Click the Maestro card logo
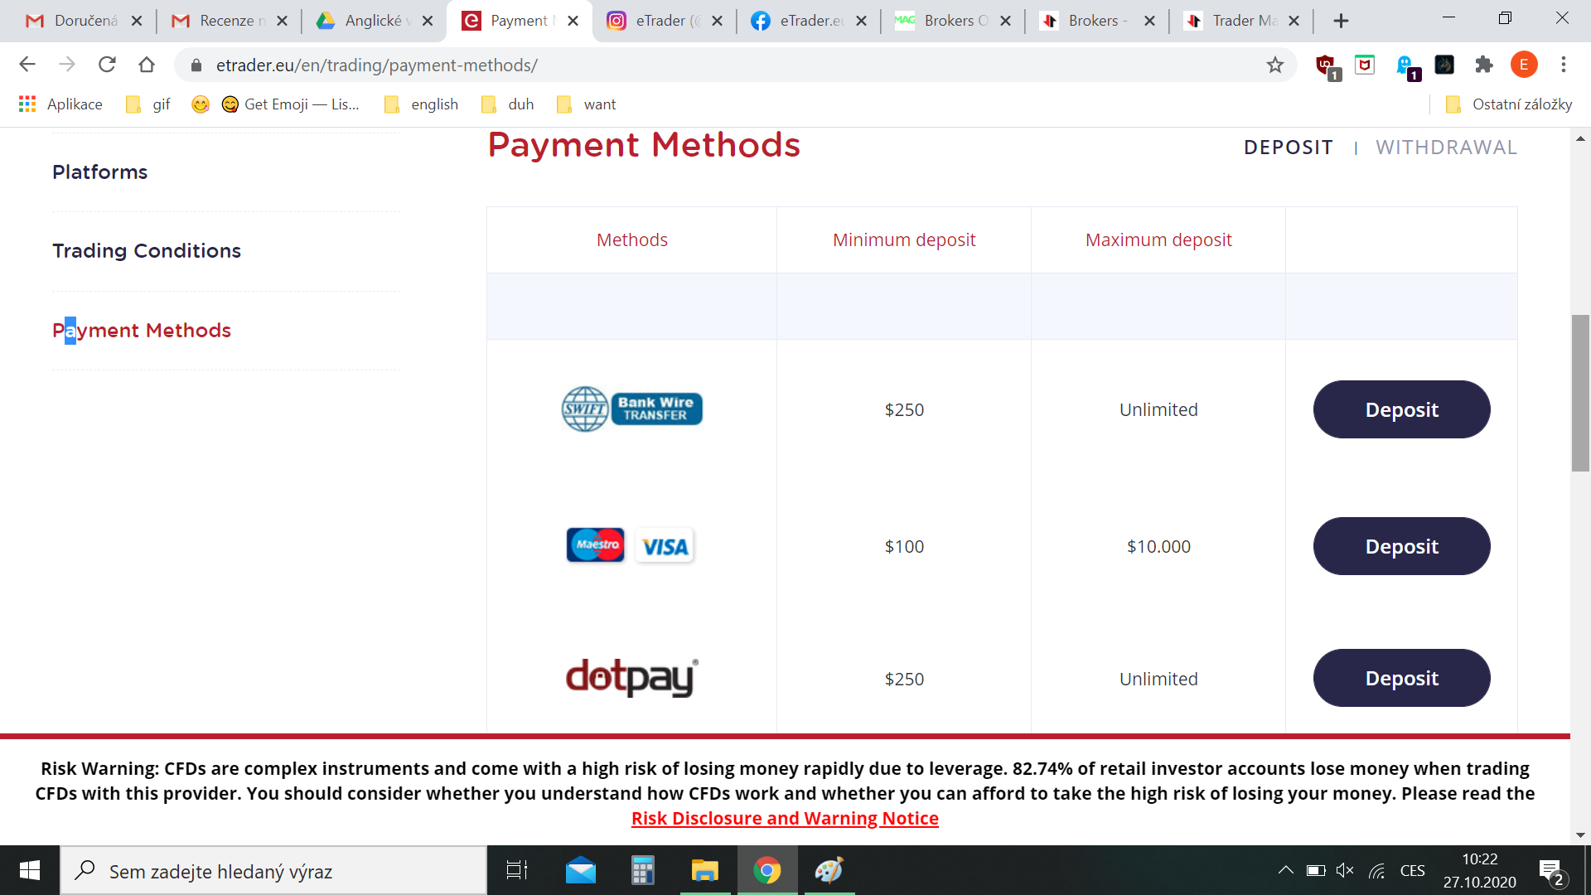This screenshot has height=895, width=1591. [596, 545]
